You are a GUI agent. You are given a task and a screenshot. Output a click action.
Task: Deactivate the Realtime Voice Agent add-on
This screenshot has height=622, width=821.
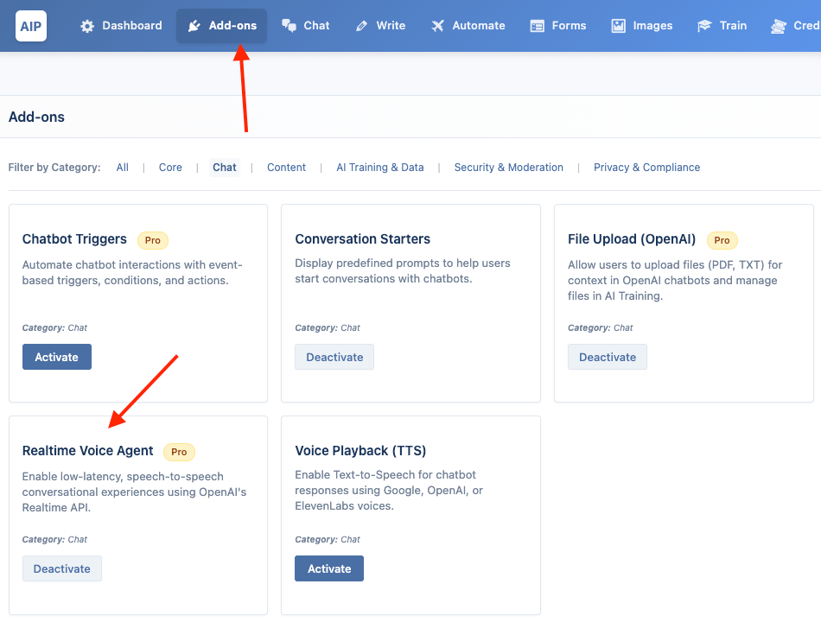point(61,568)
